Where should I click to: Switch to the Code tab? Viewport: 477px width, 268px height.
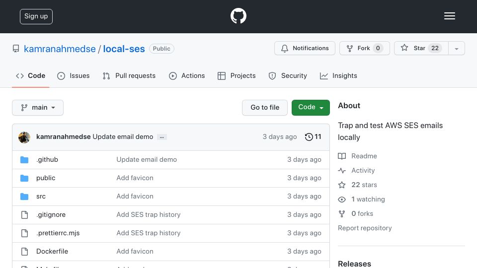[31, 75]
